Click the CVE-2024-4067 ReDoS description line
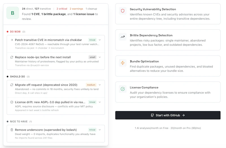This screenshot has width=226, height=148. pyautogui.click(x=57, y=44)
